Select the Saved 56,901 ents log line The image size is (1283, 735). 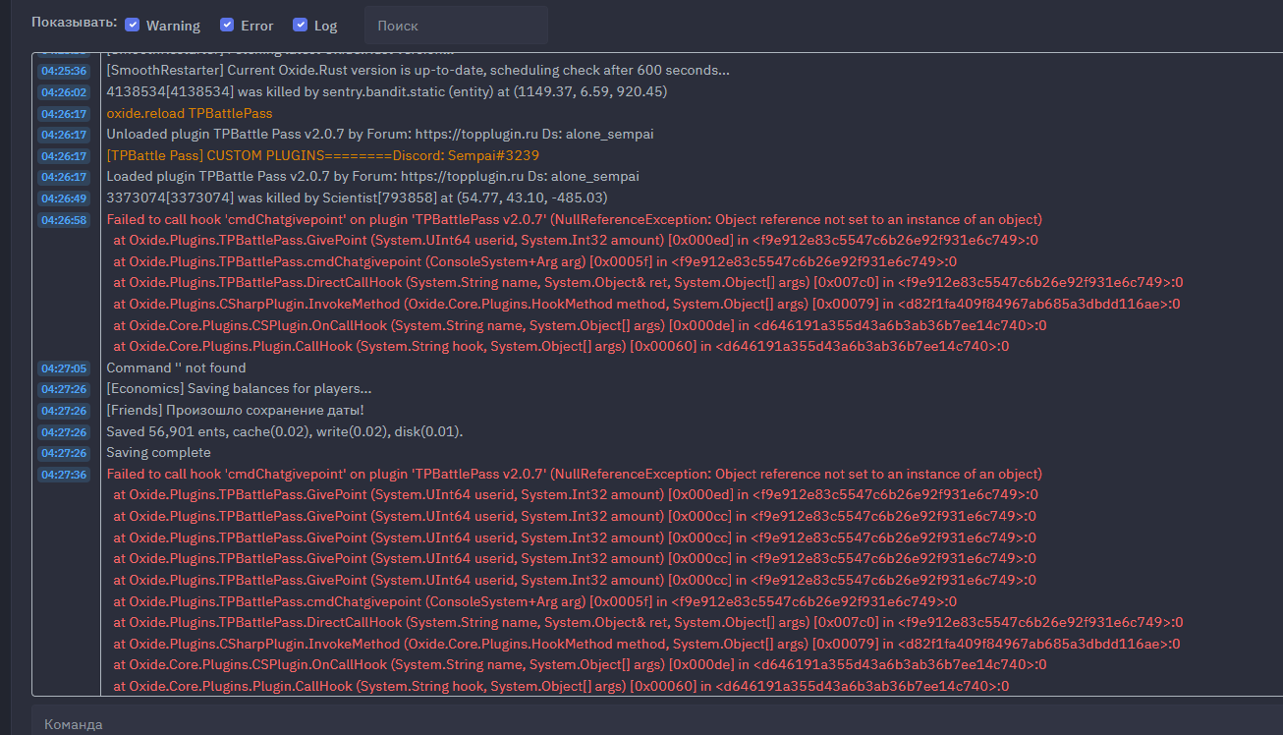pos(284,432)
